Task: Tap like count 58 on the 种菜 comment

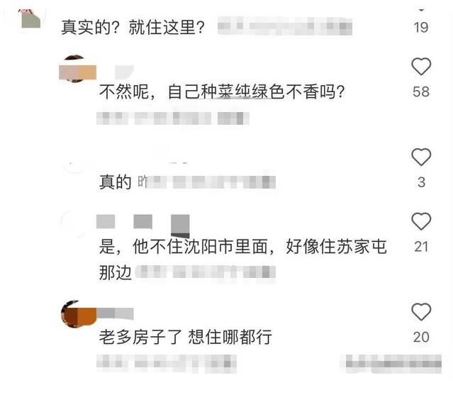Action: click(421, 92)
